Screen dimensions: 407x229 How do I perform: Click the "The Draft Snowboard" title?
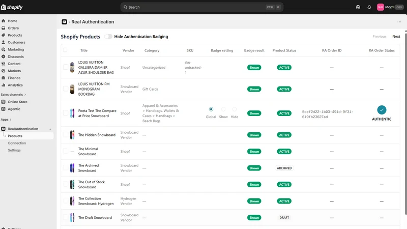click(95, 218)
